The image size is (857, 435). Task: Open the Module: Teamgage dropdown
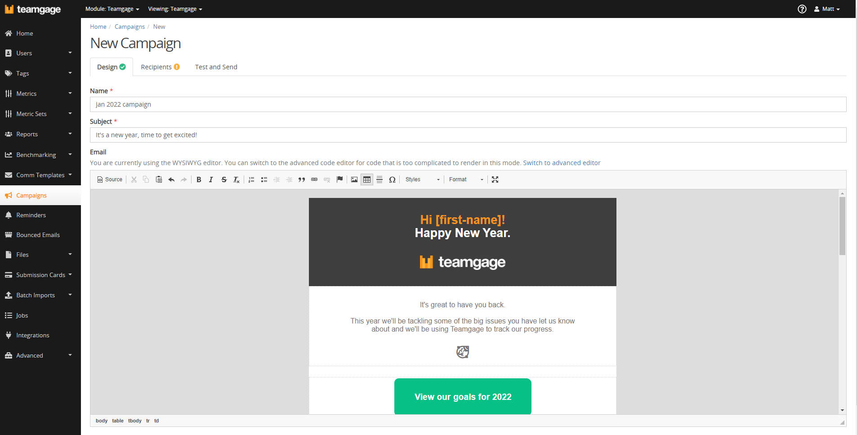tap(112, 9)
